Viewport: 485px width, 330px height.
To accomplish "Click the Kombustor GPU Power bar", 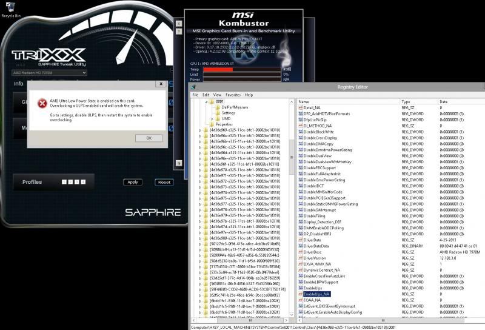I will click(242, 79).
